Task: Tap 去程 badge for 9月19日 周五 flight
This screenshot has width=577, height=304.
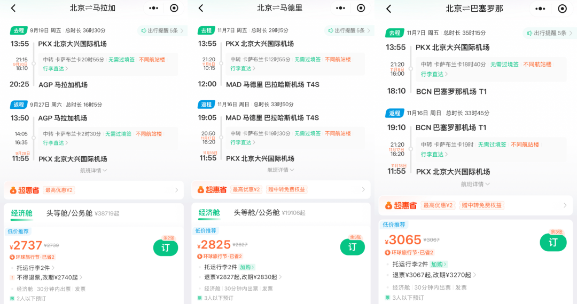Action: (x=18, y=31)
